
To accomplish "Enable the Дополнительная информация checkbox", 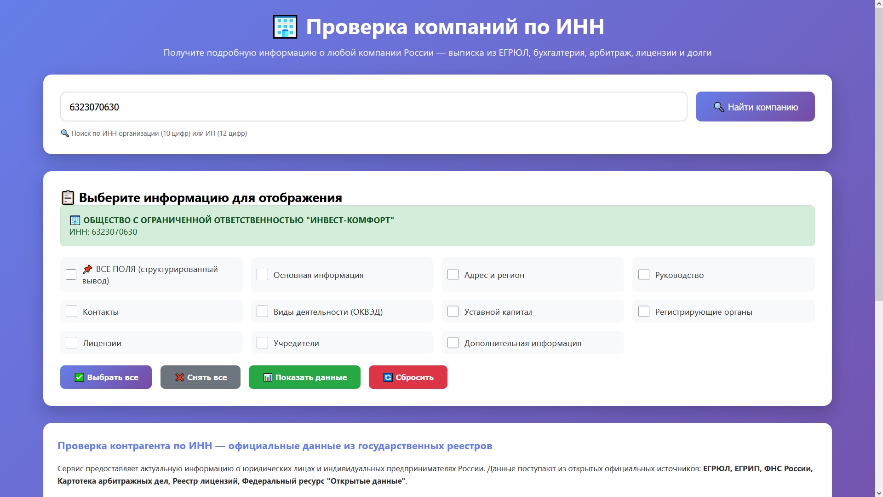I will [453, 343].
